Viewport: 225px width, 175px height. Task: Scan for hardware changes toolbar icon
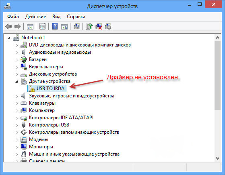point(77,27)
